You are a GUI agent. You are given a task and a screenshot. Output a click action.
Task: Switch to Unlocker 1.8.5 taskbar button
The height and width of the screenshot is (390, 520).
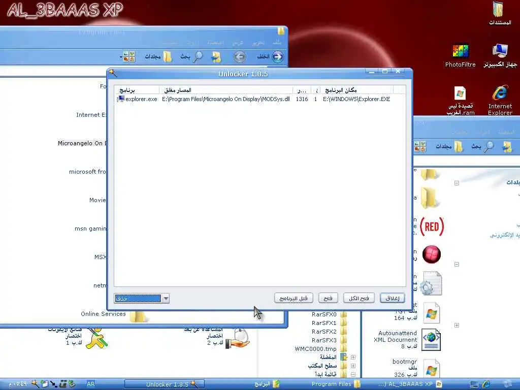tap(165, 384)
